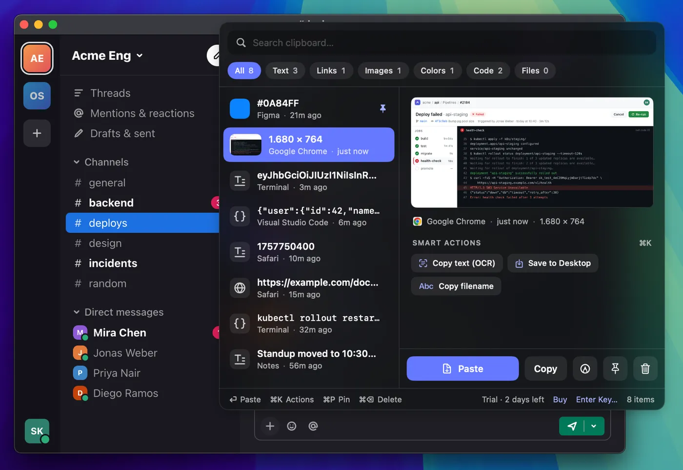Click the Buy link in footer
The image size is (683, 470).
[x=560, y=400]
